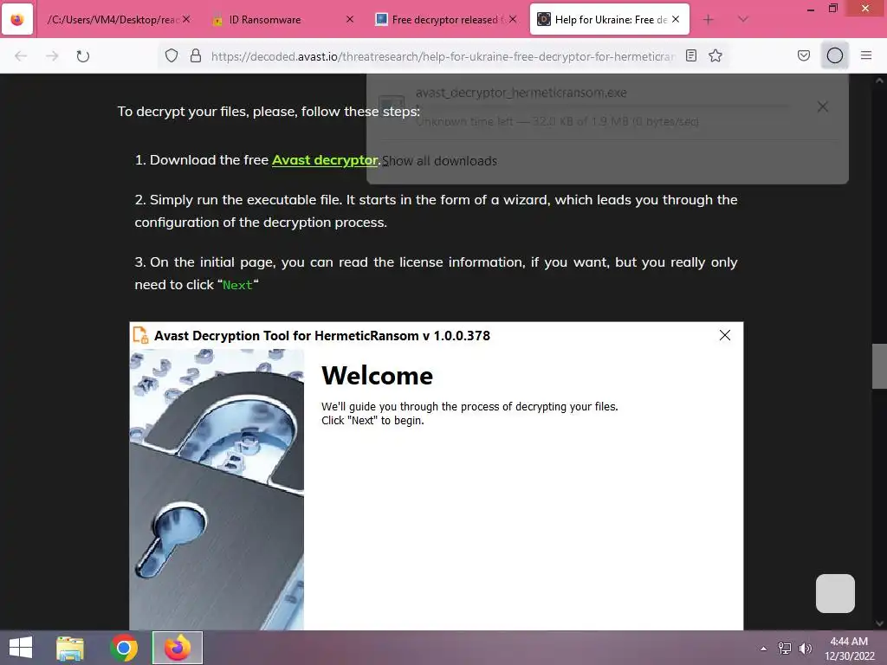Screen dimensions: 887x665
Task: Switch to the C:/Users/VM4/Desktop tab
Action: point(117,20)
